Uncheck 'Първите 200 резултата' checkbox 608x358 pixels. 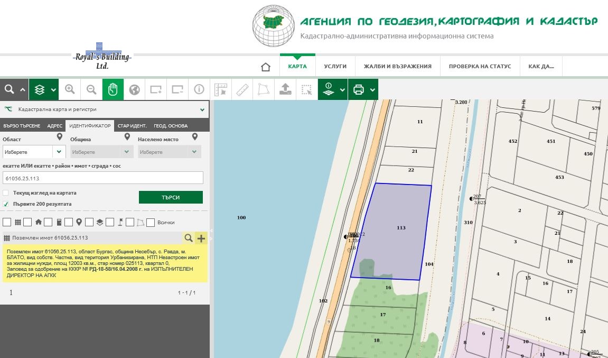pyautogui.click(x=6, y=204)
